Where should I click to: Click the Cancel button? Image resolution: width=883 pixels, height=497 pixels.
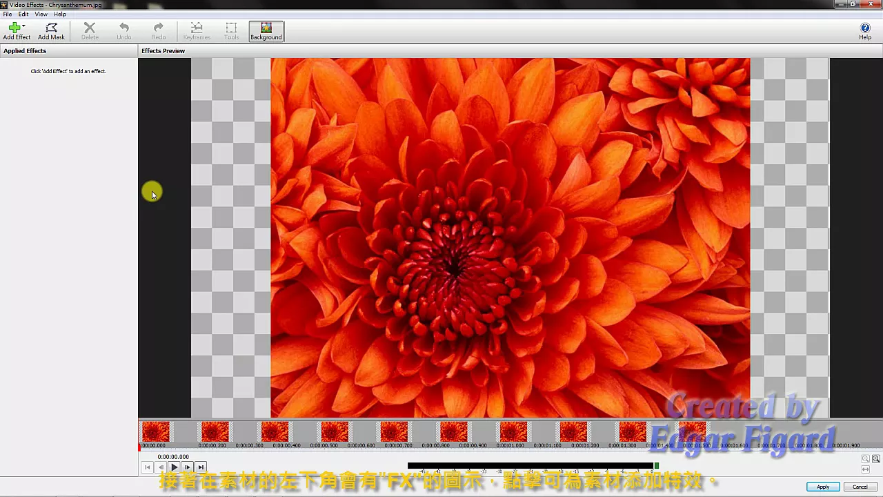tap(860, 487)
